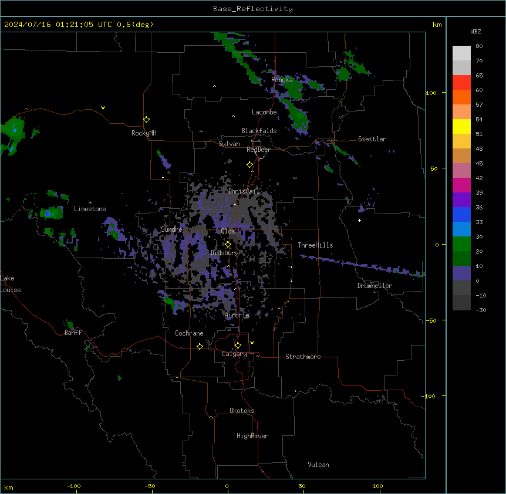Select the HighRiver label
The height and width of the screenshot is (494, 506).
(252, 436)
